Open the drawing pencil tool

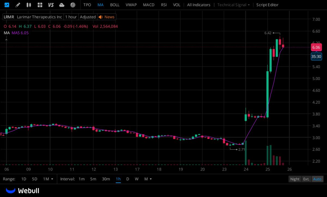click(x=18, y=5)
